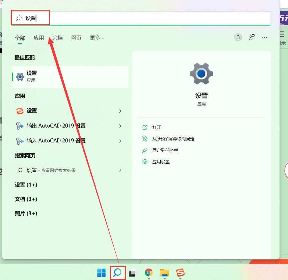
Task: Expand the 设置 (1+) category
Action: point(26,185)
